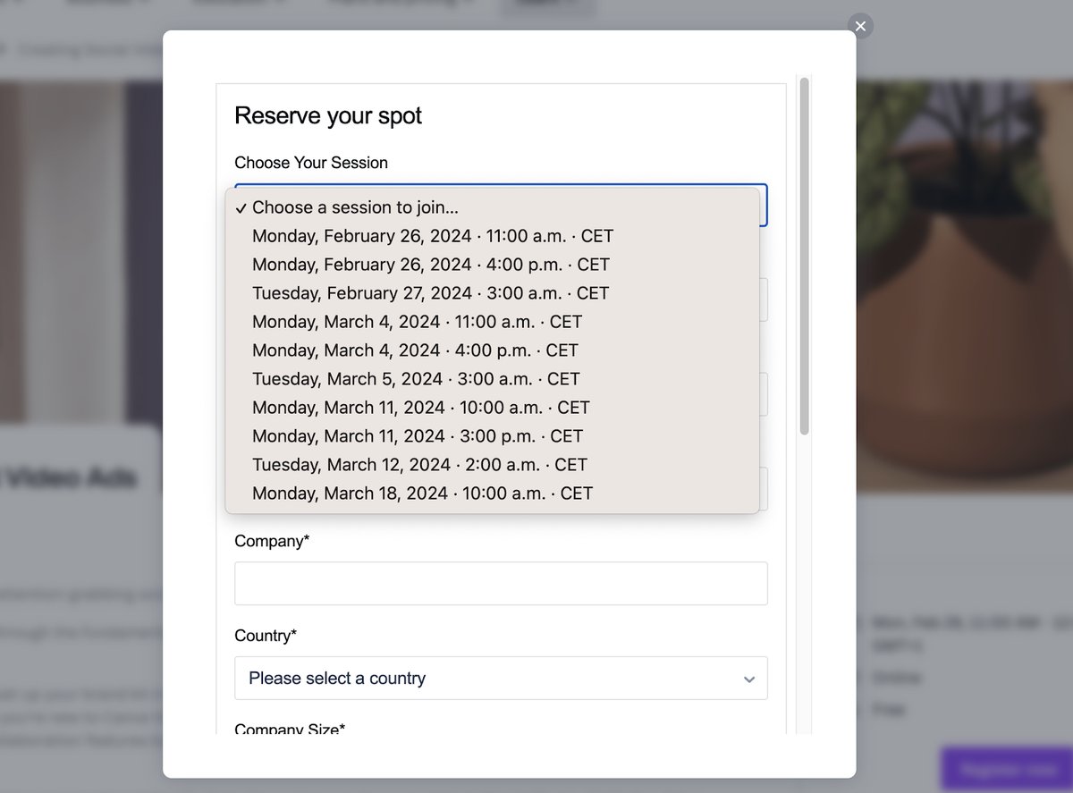1073x793 pixels.
Task: Click the form's vertical scrollbar thumb
Action: pyautogui.click(x=804, y=257)
